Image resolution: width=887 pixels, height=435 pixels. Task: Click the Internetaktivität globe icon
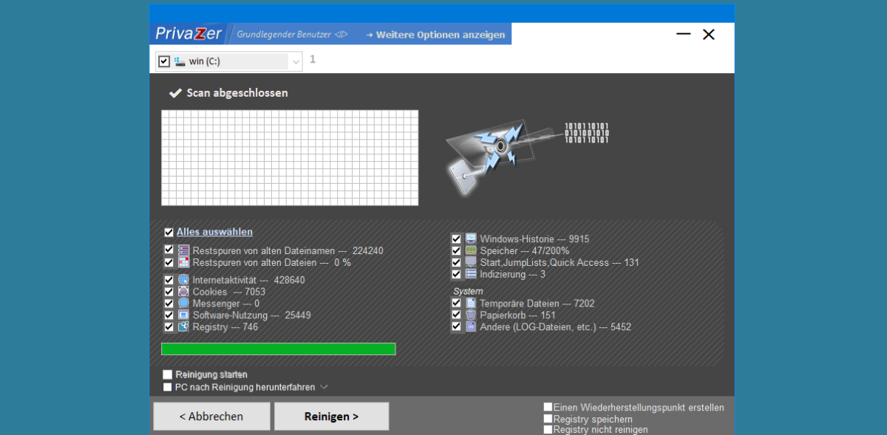click(x=183, y=280)
